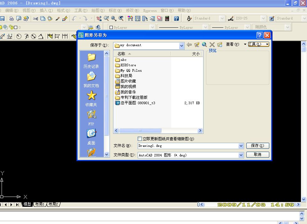307x224 pixels.
Task: Expand the ByLayer linetype dropdown
Action: pos(205,27)
